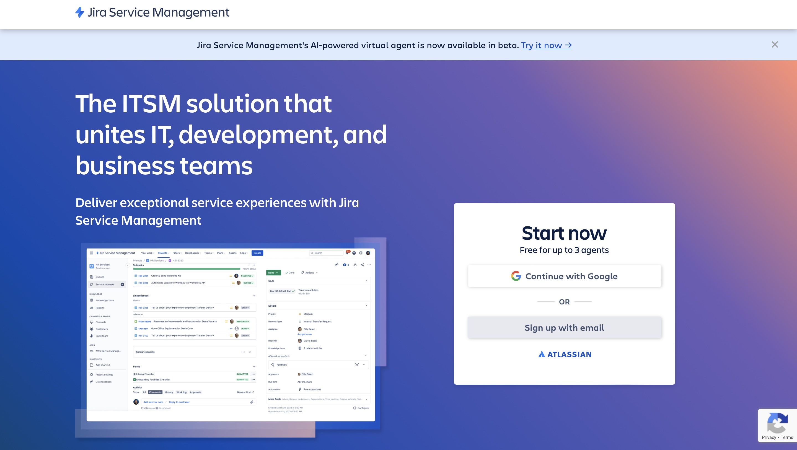Click the watchers eye icon showing 2
Screen dimensions: 797x450
[x=346, y=265]
